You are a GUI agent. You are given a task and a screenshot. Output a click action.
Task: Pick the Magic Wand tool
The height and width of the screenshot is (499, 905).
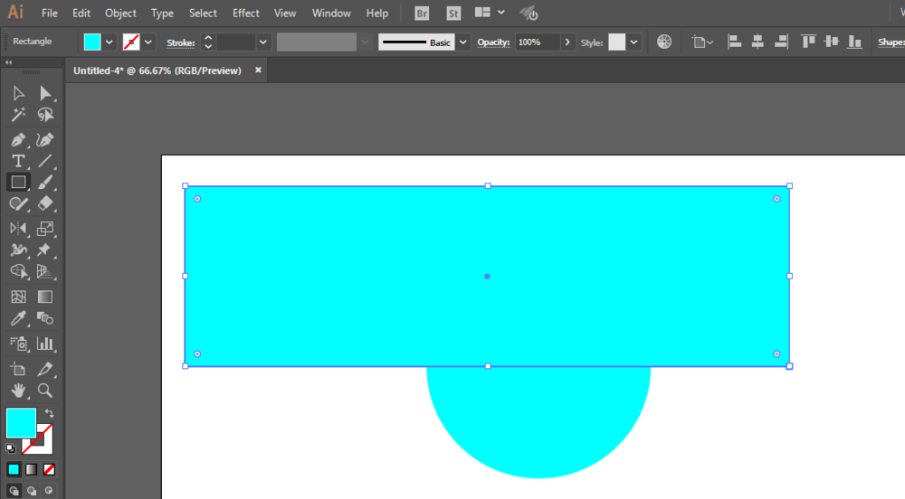point(18,115)
